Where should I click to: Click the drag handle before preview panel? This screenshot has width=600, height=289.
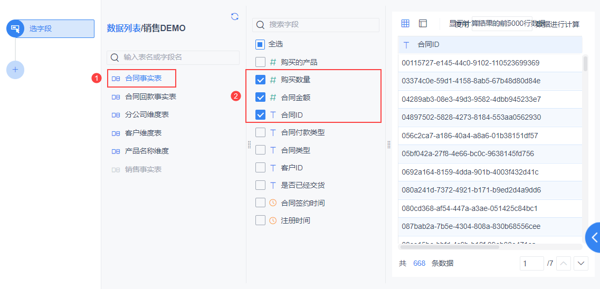(x=389, y=144)
